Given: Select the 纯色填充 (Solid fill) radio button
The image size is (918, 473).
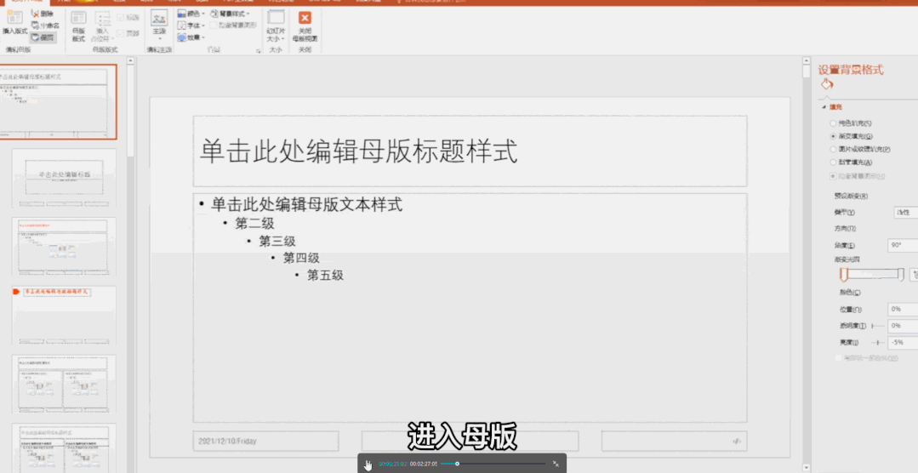Looking at the screenshot, I should click(833, 123).
